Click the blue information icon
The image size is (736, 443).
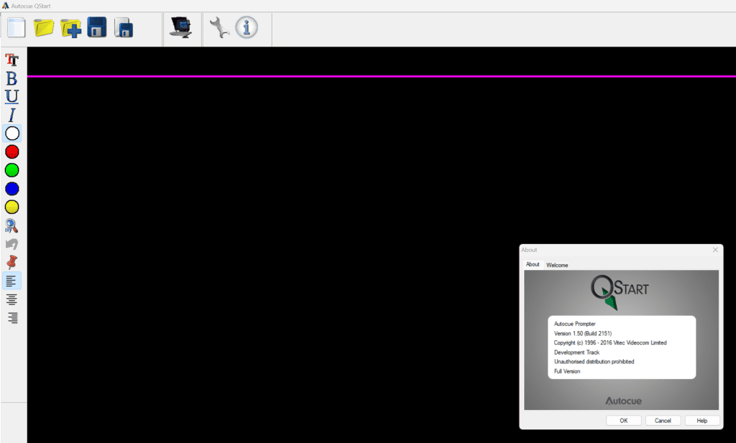point(247,28)
